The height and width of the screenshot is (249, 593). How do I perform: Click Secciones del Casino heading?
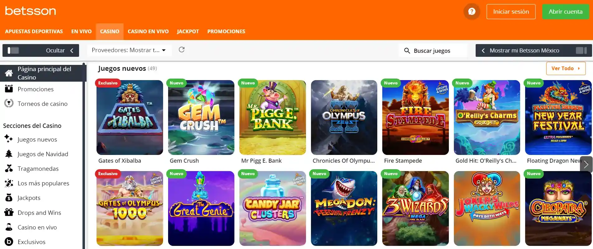(x=32, y=126)
